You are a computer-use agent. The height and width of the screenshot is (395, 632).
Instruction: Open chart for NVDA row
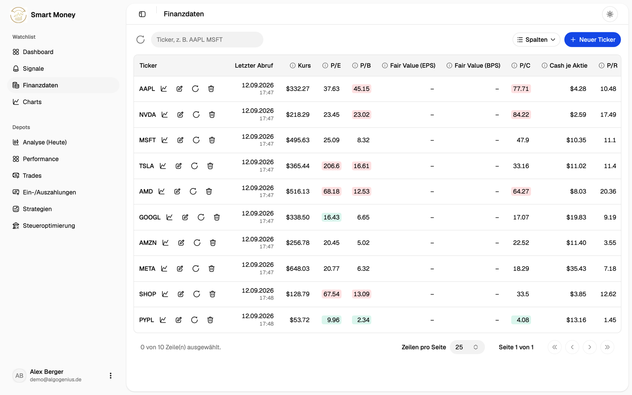pos(165,115)
